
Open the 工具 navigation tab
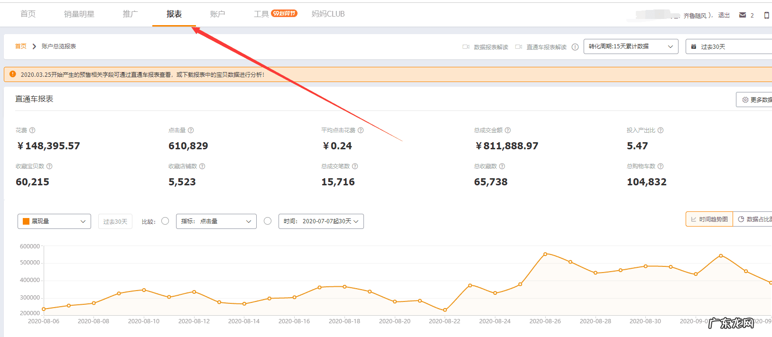[x=261, y=14]
